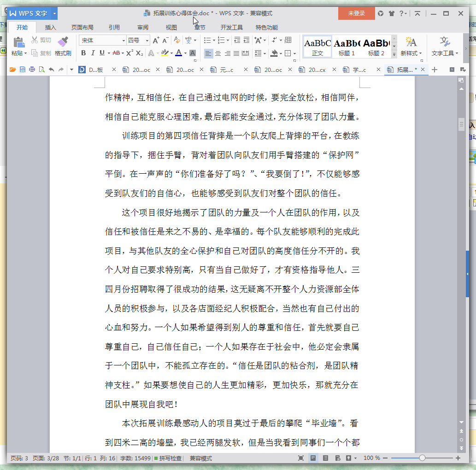Click the Cut scissors icon

pos(35,40)
